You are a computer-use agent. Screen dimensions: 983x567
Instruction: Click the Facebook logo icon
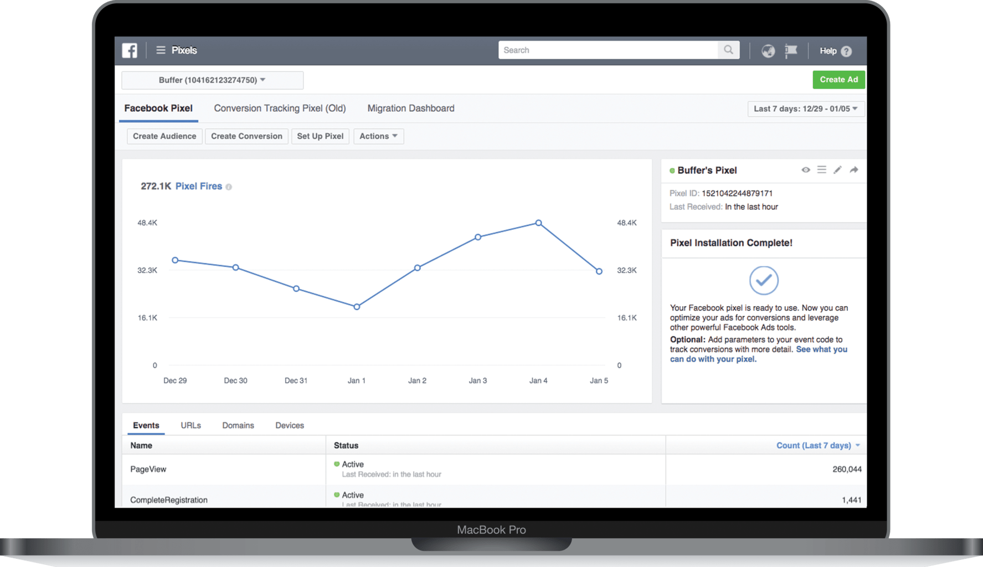pyautogui.click(x=130, y=50)
